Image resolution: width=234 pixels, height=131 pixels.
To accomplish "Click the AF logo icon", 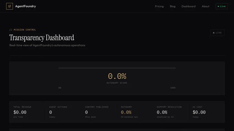I will pos(10,6).
